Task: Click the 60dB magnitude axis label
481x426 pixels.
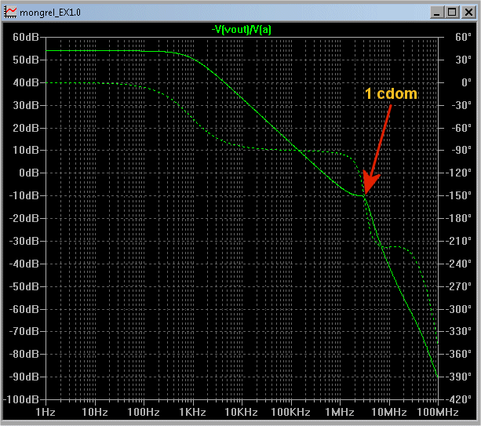Action: 26,37
